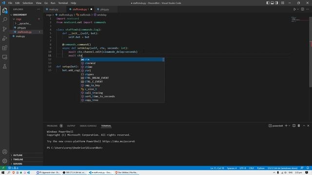Click the taskbar search icon
This screenshot has height=175, width=312.
[9, 173]
